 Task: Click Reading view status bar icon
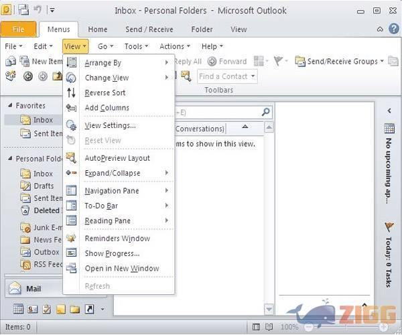point(269,327)
